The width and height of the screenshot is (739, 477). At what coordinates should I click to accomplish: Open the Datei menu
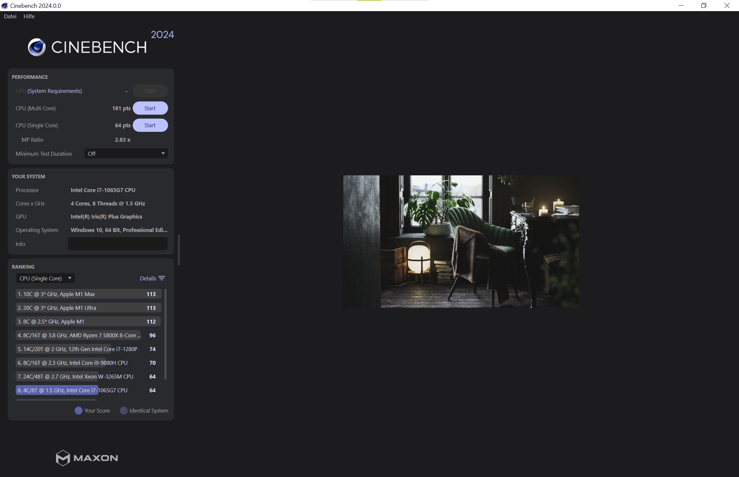point(10,16)
